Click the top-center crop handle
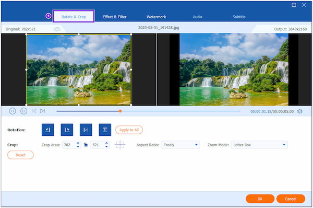This screenshot has width=313, height=208. [x=79, y=34]
